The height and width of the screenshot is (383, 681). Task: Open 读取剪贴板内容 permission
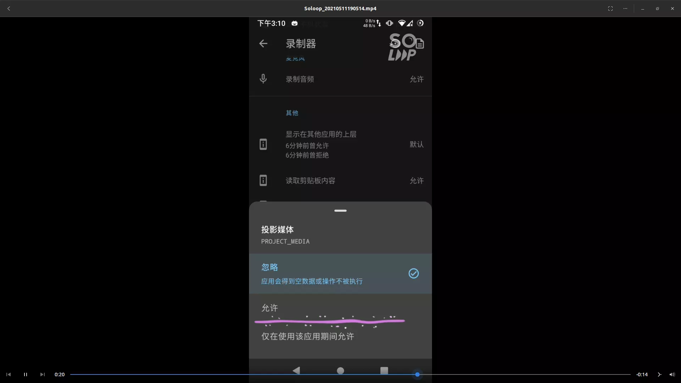(x=340, y=181)
